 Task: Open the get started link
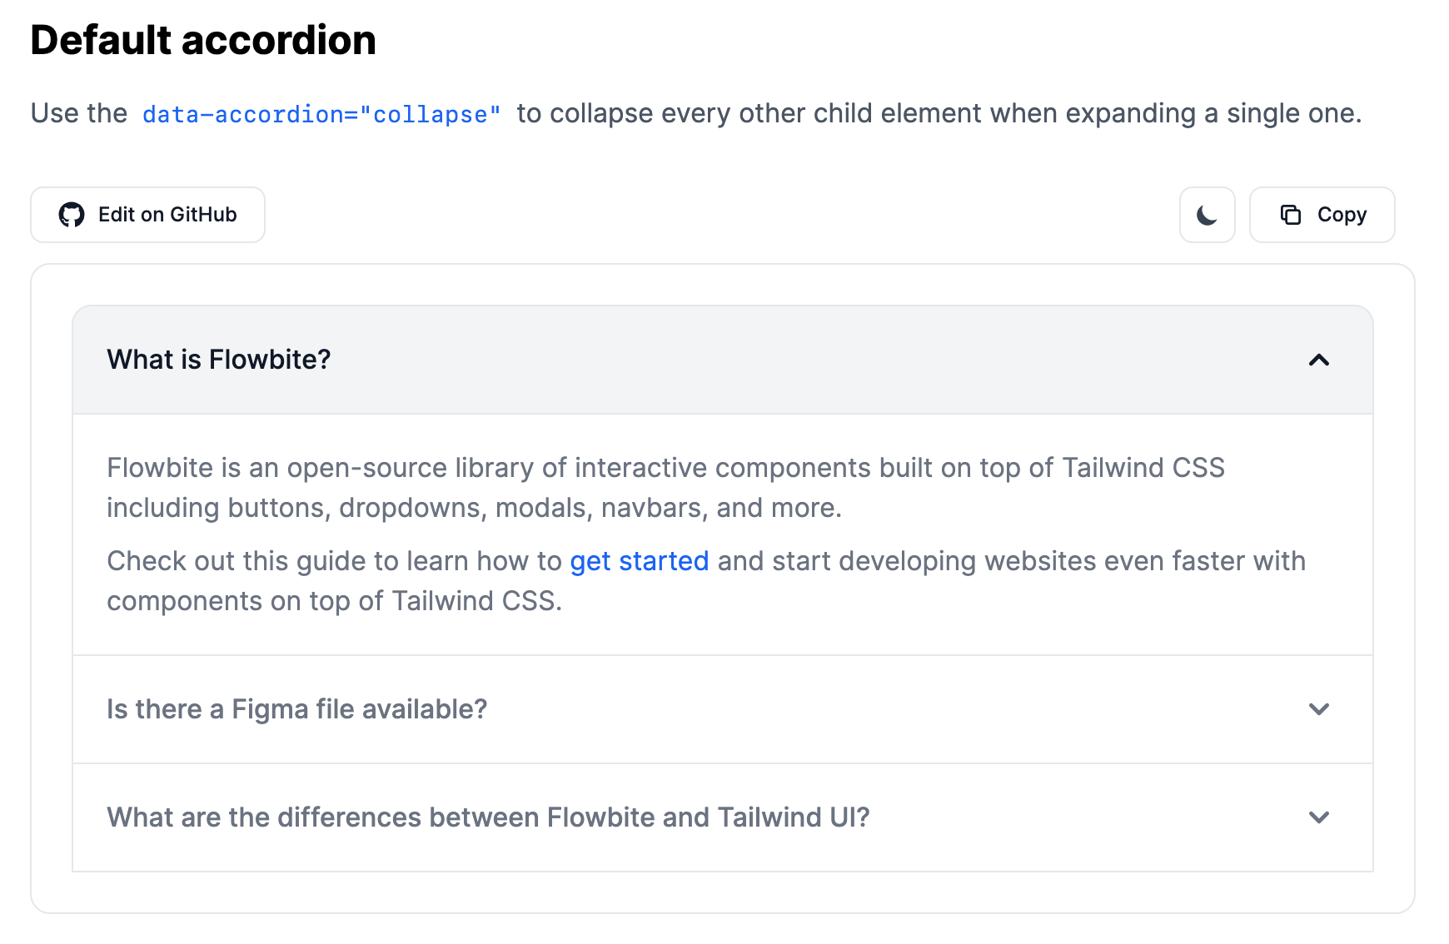coord(639,561)
